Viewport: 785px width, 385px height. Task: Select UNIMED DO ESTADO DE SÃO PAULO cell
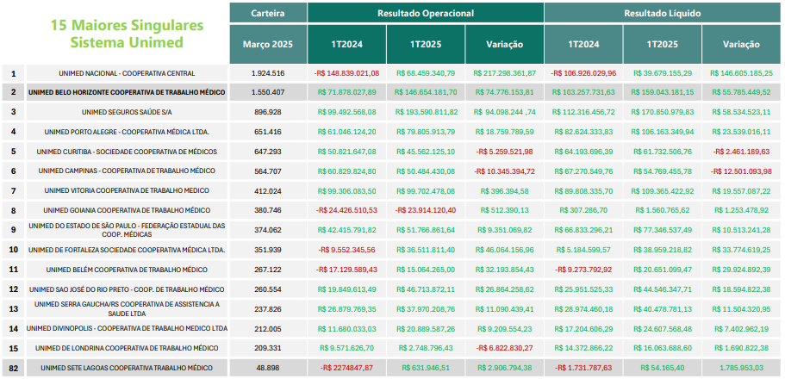pos(127,230)
